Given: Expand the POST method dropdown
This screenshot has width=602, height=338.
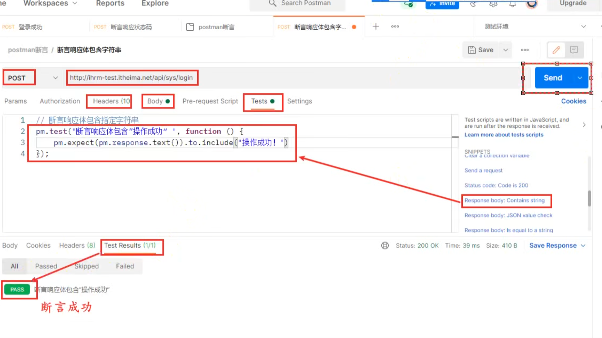Looking at the screenshot, I should (x=55, y=78).
